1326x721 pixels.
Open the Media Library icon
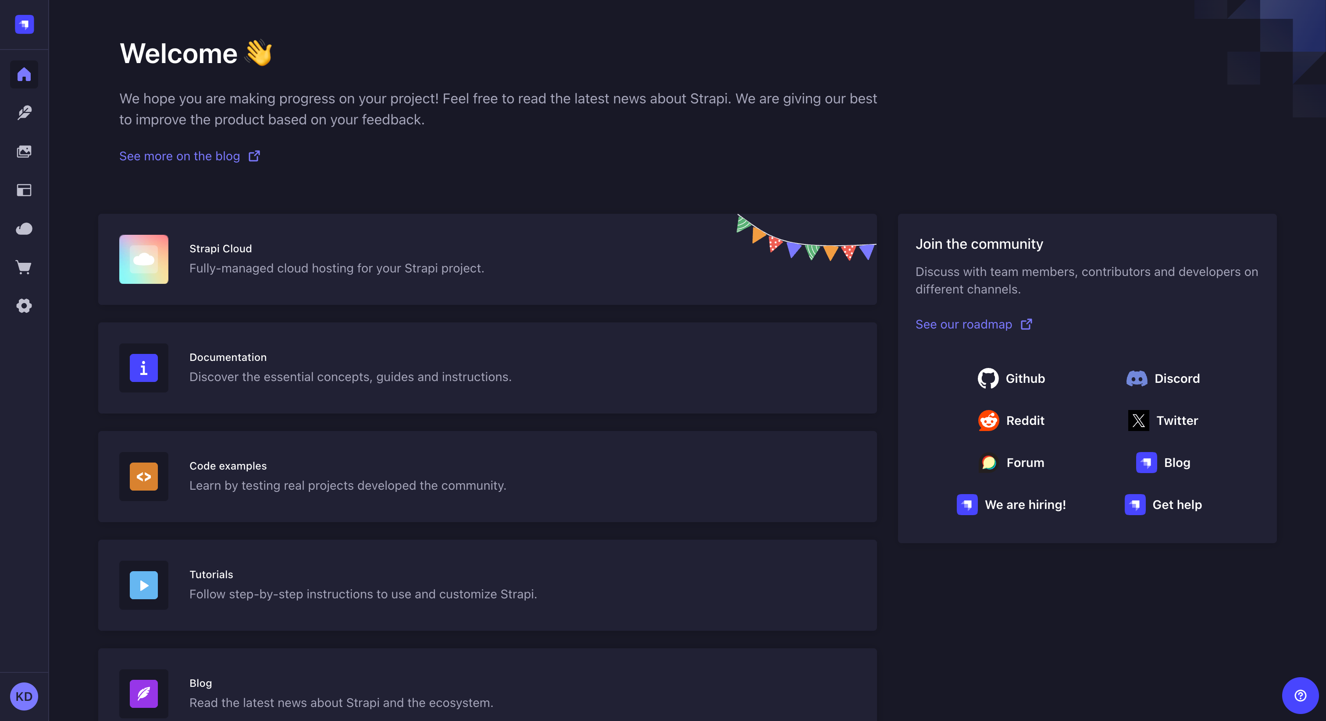coord(24,151)
